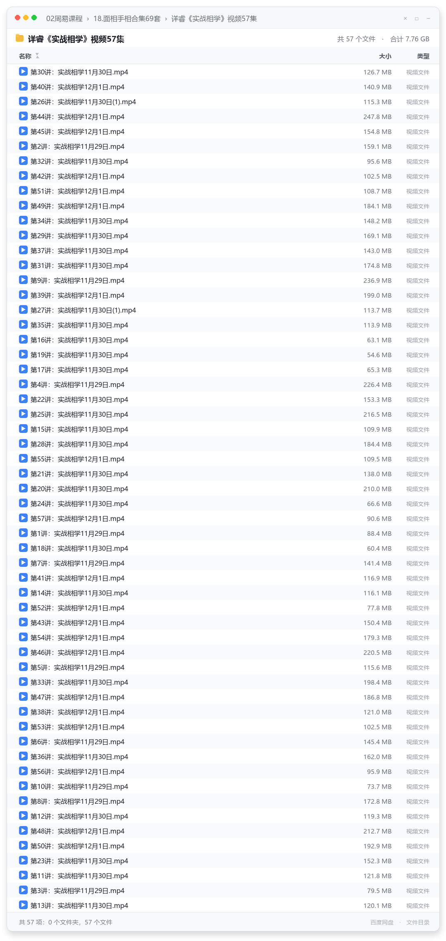Viewport: 446px width, 941px height.
Task: Click the video icon for 第4讲 file
Action: point(23,384)
